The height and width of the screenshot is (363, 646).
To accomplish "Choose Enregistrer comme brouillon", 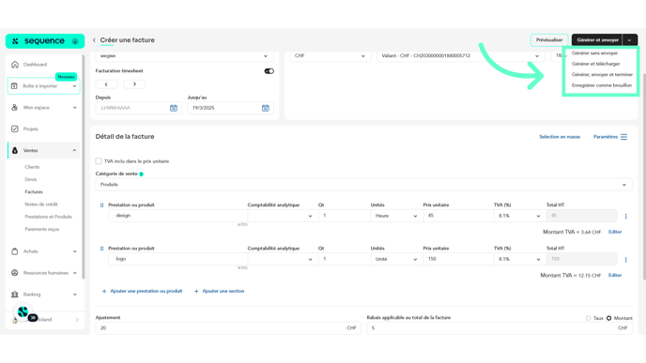I will click(602, 85).
